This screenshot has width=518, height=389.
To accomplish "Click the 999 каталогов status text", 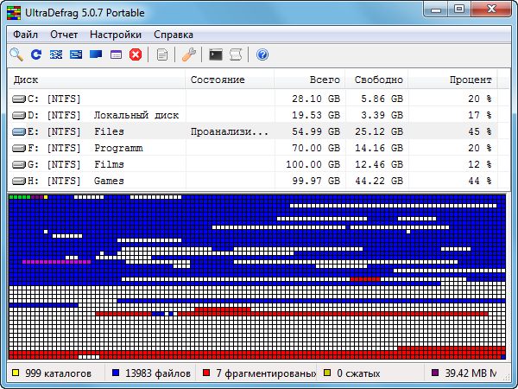I will pos(58,373).
